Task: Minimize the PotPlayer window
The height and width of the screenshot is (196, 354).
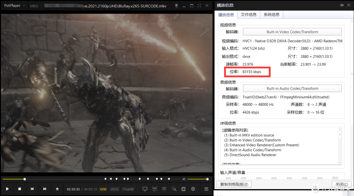Action: (184, 6)
